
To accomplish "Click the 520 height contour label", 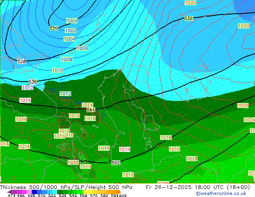I will point(53,28).
